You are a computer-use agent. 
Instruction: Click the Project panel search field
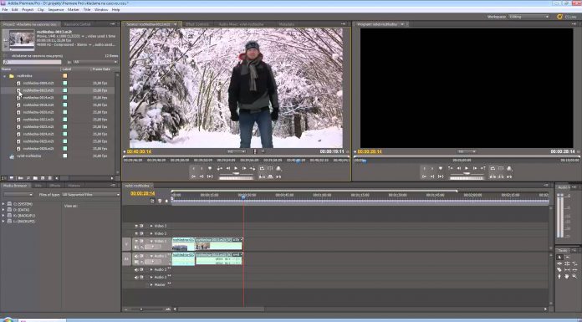click(32, 62)
